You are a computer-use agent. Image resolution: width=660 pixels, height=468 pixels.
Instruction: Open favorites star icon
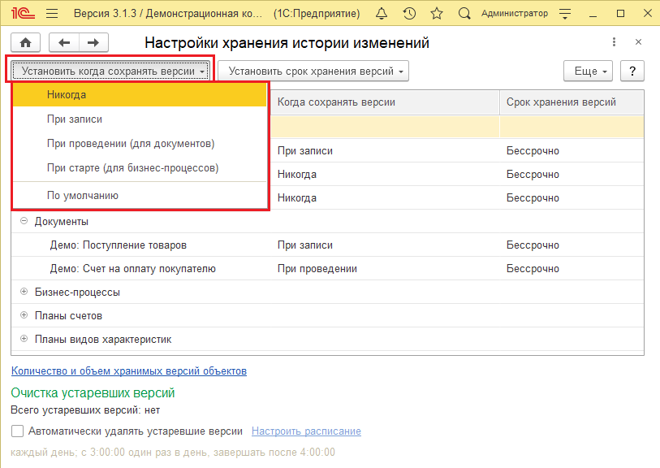437,14
